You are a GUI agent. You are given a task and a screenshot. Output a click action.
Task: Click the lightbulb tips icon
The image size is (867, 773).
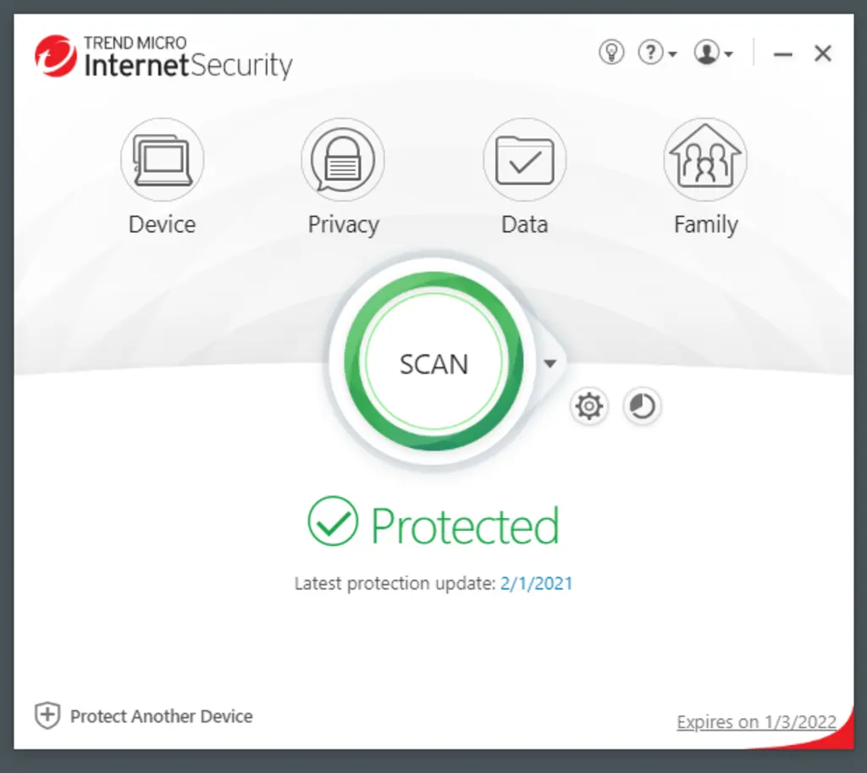pos(610,52)
